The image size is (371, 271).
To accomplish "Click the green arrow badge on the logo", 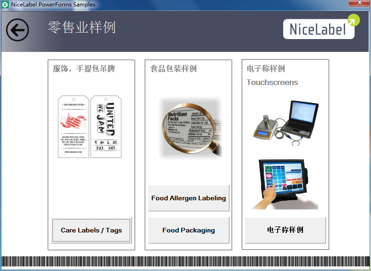I will click(352, 20).
